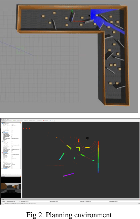This screenshot has height=219, width=140.
Task: Select the Decay Time property row
Action: [11, 162]
